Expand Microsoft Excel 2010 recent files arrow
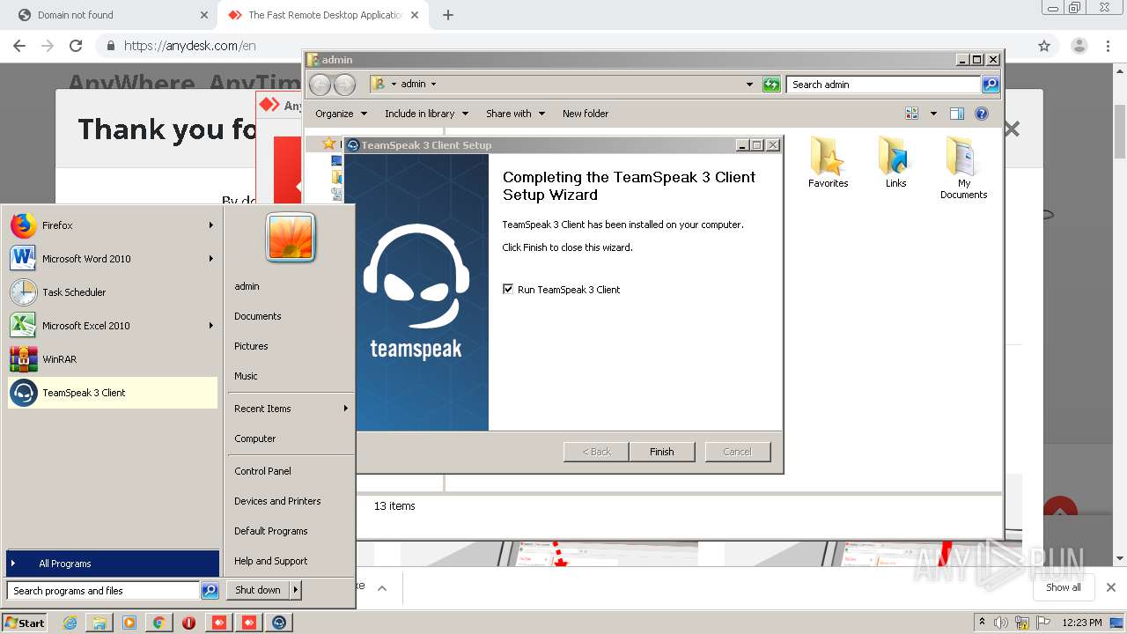The width and height of the screenshot is (1127, 634). 211,326
